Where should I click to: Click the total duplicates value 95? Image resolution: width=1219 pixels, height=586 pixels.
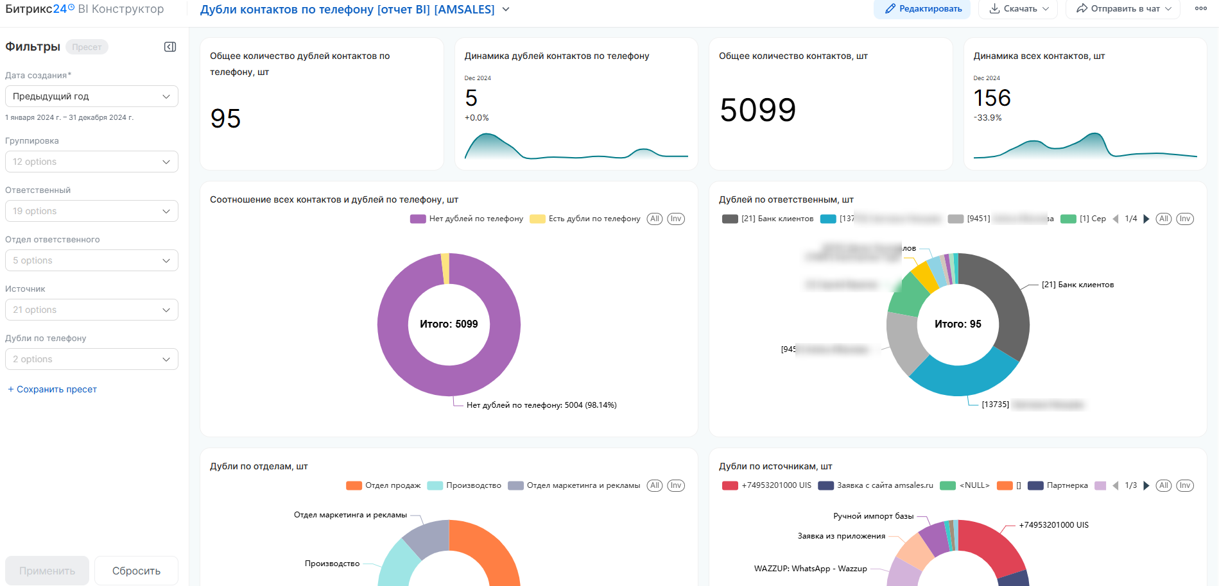tap(225, 119)
